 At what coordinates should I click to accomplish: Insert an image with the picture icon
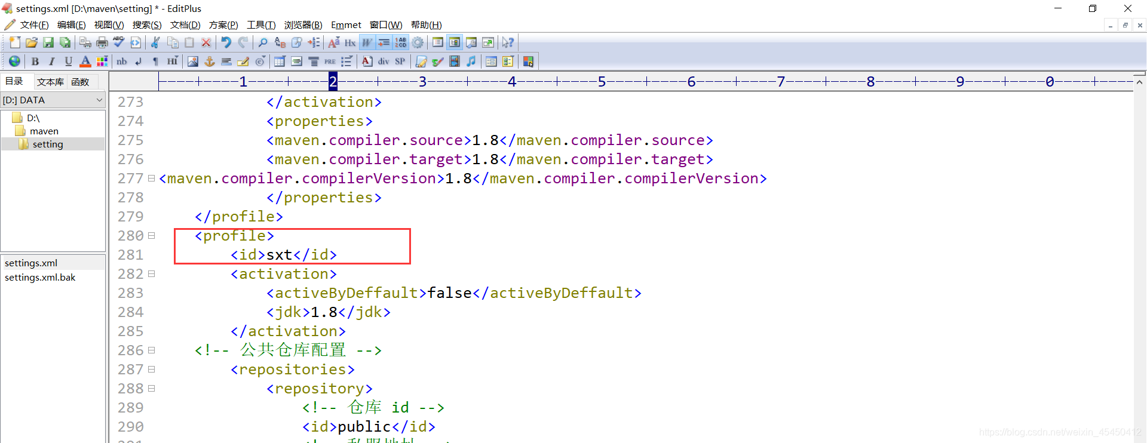(x=192, y=61)
